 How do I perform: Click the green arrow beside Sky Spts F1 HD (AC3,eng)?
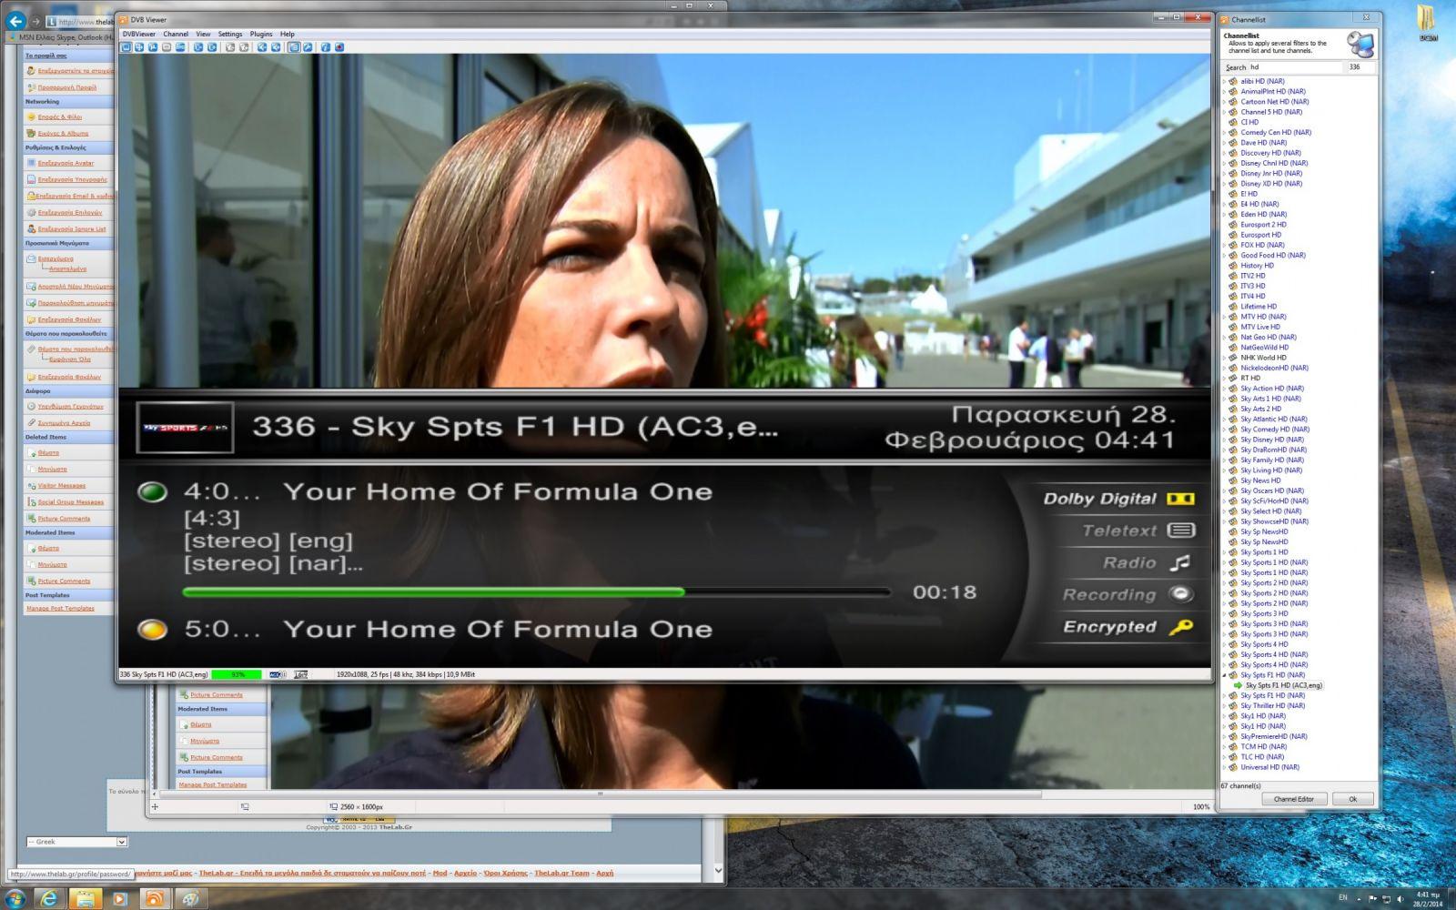[1239, 685]
